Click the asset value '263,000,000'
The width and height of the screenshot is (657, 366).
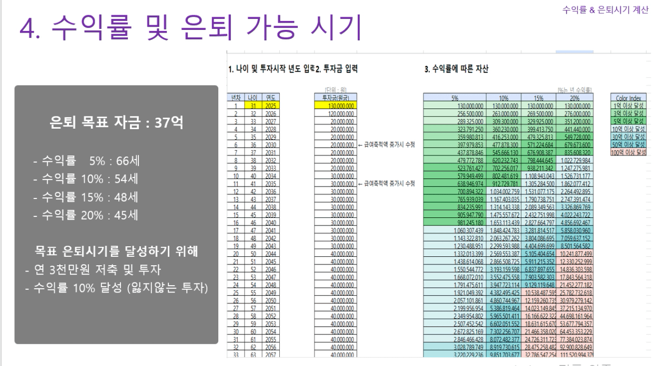pos(503,113)
